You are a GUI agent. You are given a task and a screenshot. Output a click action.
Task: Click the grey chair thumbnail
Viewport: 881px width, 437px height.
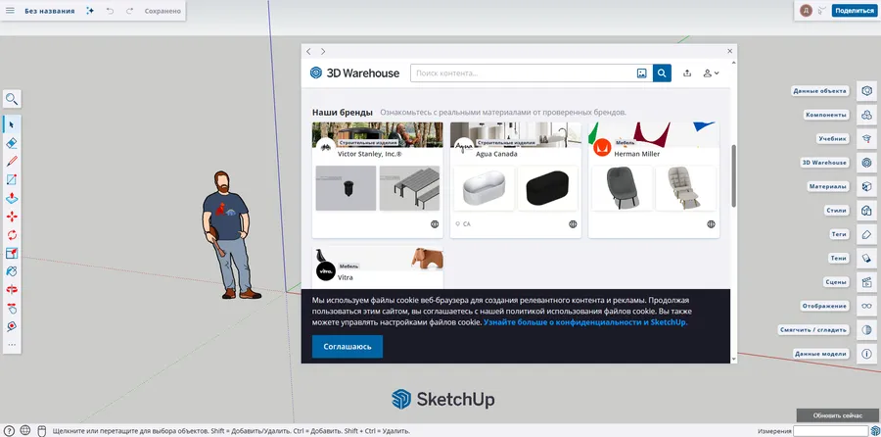click(x=622, y=188)
